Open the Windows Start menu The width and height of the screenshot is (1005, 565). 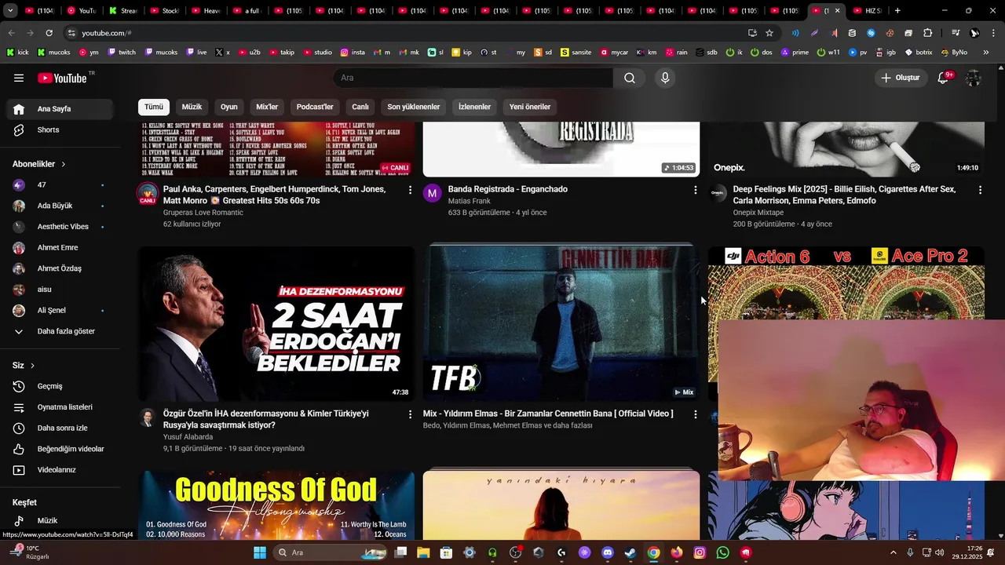click(x=260, y=552)
